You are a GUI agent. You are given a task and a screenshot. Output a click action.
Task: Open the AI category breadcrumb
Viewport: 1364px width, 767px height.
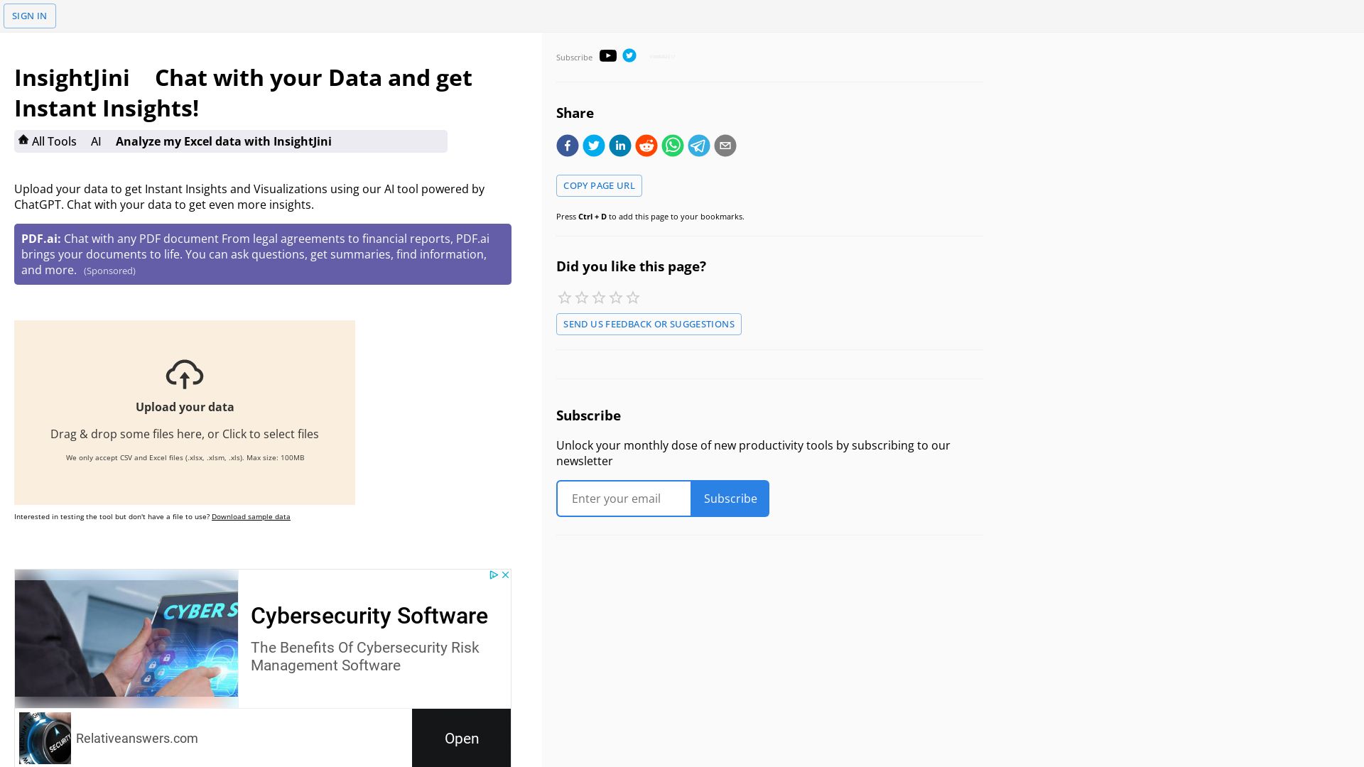pyautogui.click(x=96, y=141)
